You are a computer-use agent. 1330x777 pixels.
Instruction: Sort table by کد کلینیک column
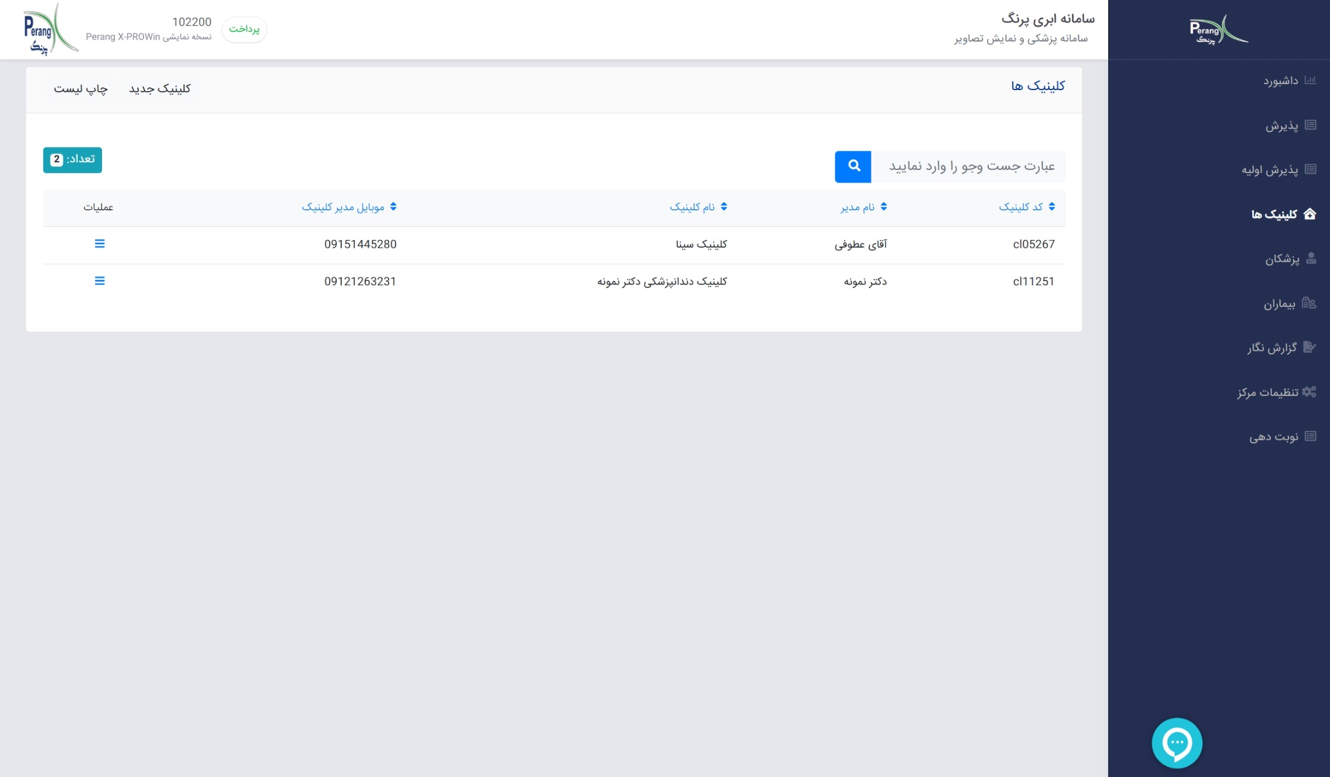(1026, 207)
